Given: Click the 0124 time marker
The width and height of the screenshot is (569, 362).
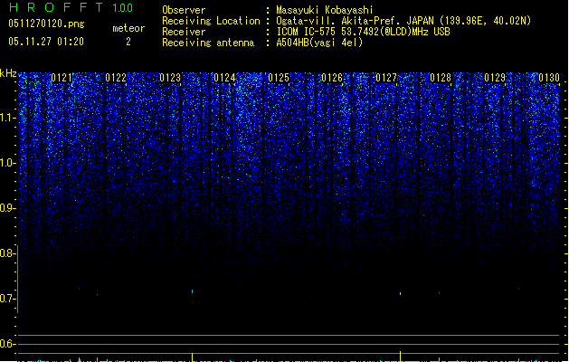Looking at the screenshot, I should click(224, 78).
